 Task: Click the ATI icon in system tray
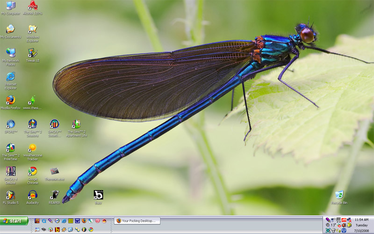pos(344,219)
